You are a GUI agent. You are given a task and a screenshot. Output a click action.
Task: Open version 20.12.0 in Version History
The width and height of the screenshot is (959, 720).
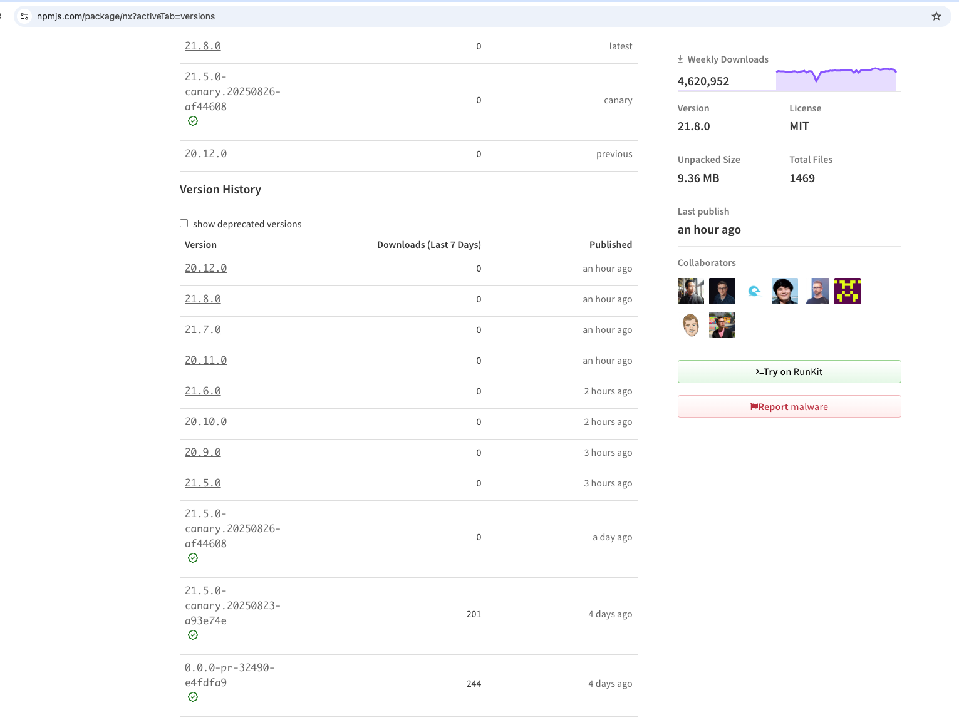[205, 268]
